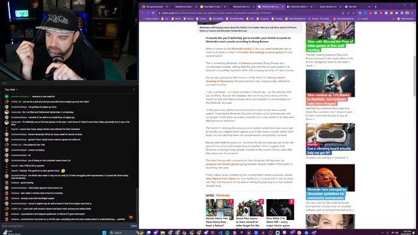Screen dimensions: 418x235
Task: Switch to the Nintendo Switch 2 tab
Action: click(x=299, y=7)
